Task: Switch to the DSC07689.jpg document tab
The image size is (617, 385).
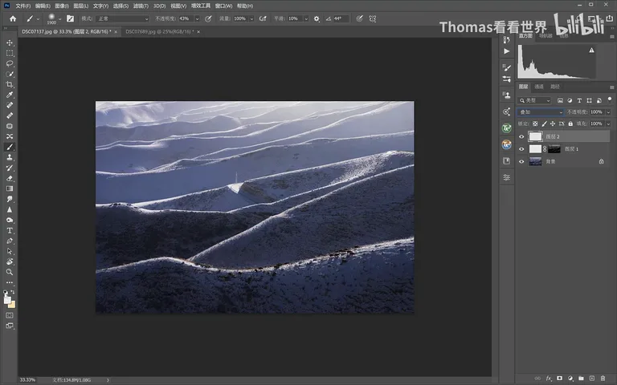Action: pos(159,31)
